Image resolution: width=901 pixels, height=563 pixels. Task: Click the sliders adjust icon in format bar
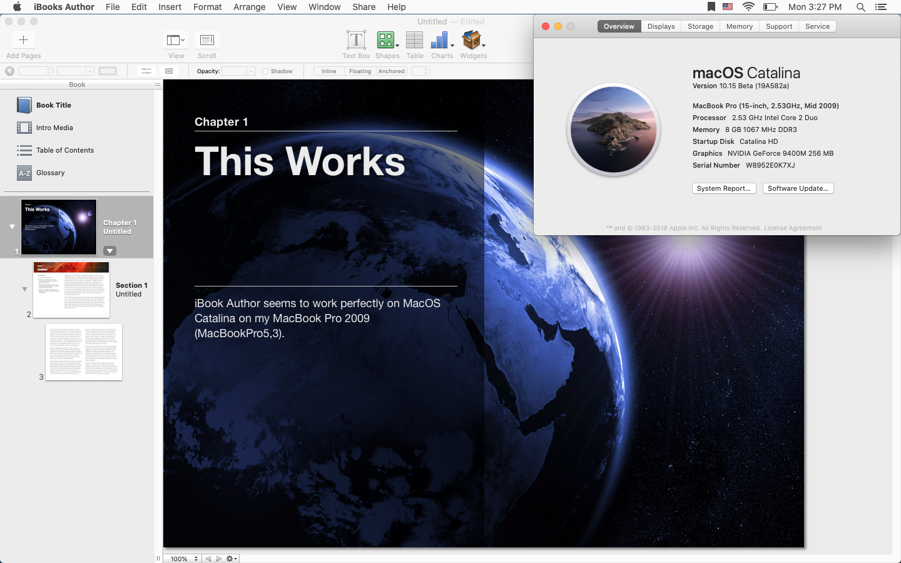[146, 71]
